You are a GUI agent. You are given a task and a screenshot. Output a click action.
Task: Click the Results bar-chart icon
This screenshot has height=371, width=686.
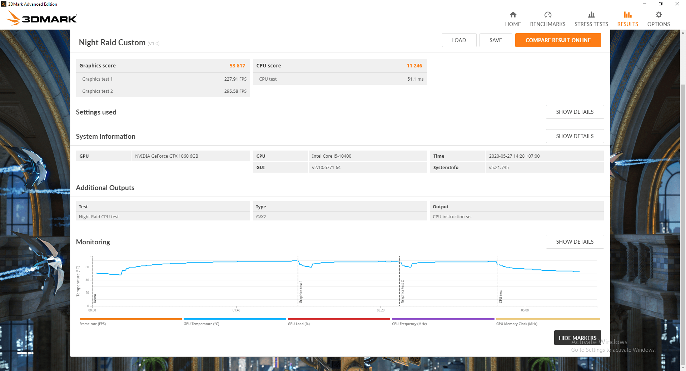[x=628, y=15]
